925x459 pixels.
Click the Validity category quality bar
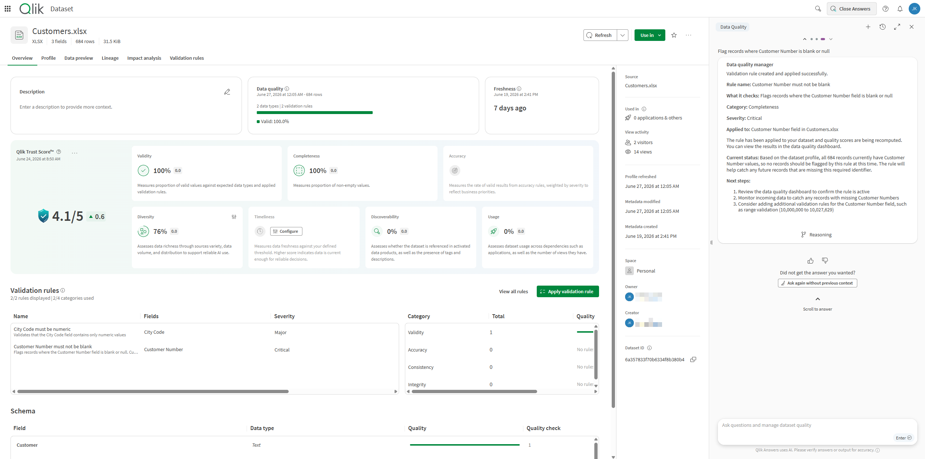coord(585,332)
